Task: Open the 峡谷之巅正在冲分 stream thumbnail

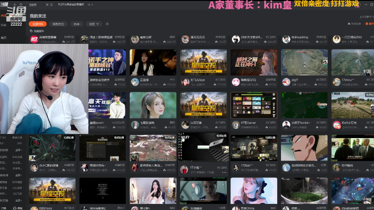Action: click(x=254, y=63)
